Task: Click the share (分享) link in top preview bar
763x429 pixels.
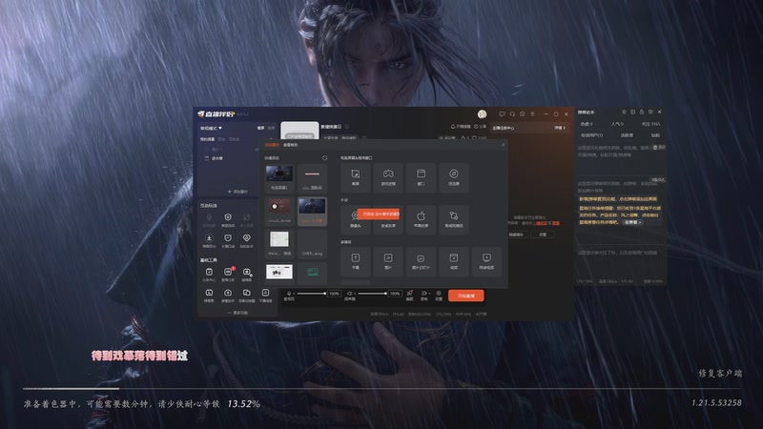Action: click(x=481, y=127)
